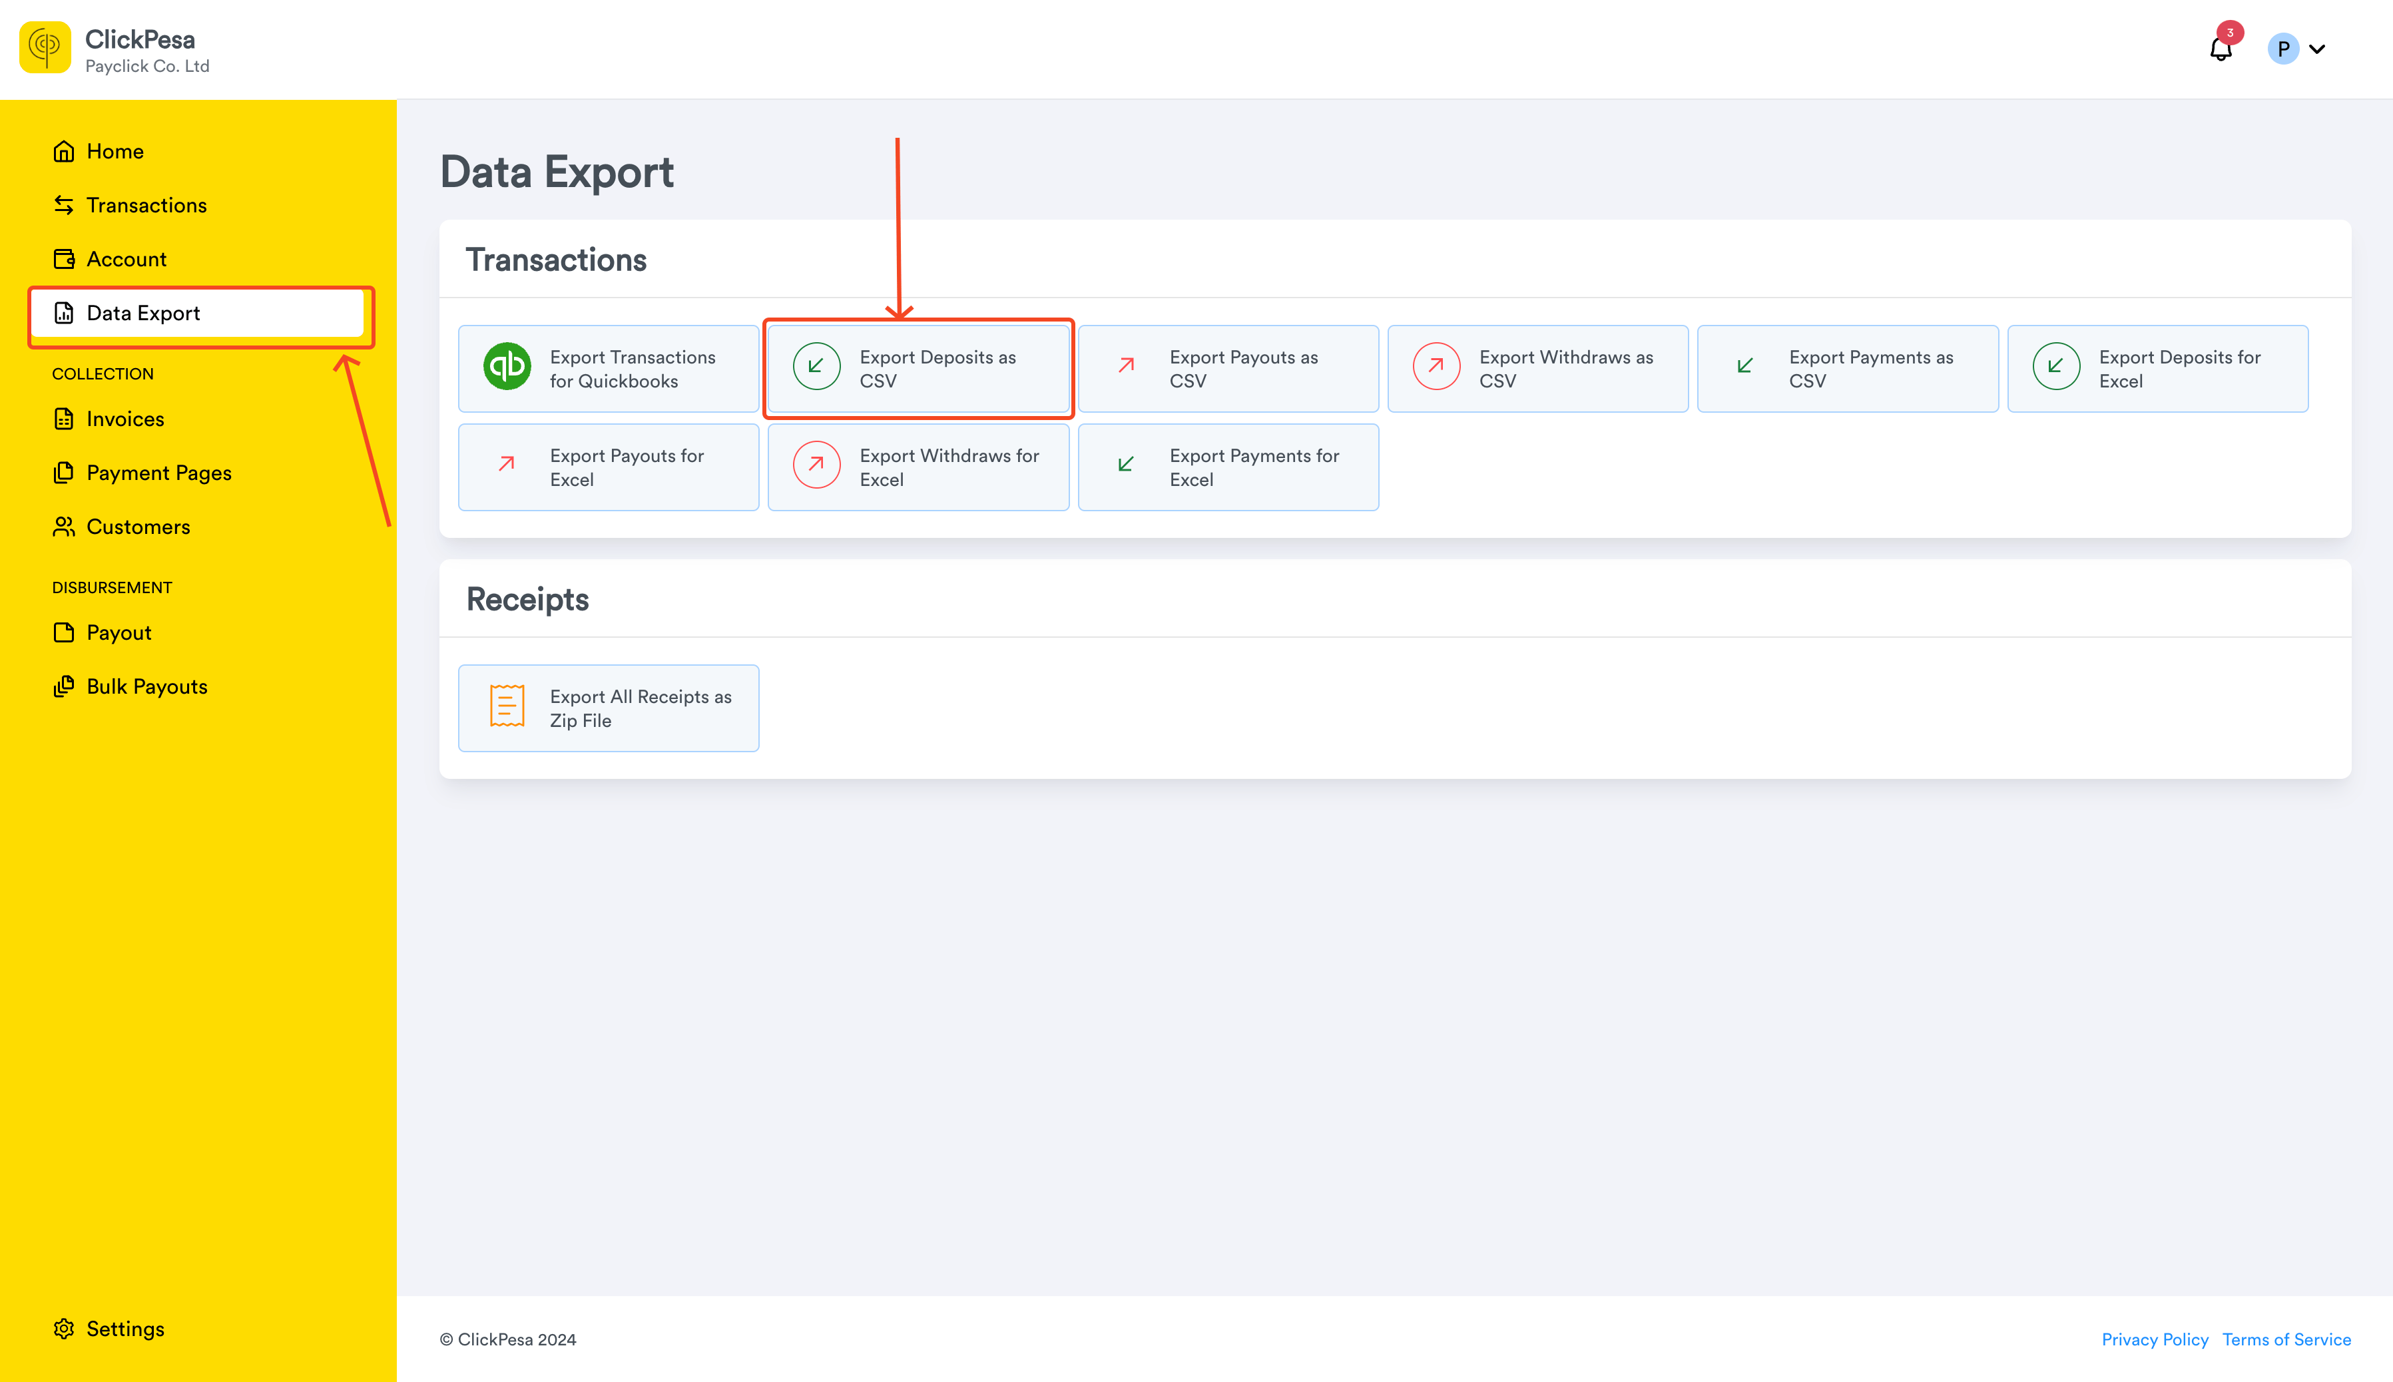Click Export Deposits for Excel label
This screenshot has height=1382, width=2393.
(x=2179, y=369)
